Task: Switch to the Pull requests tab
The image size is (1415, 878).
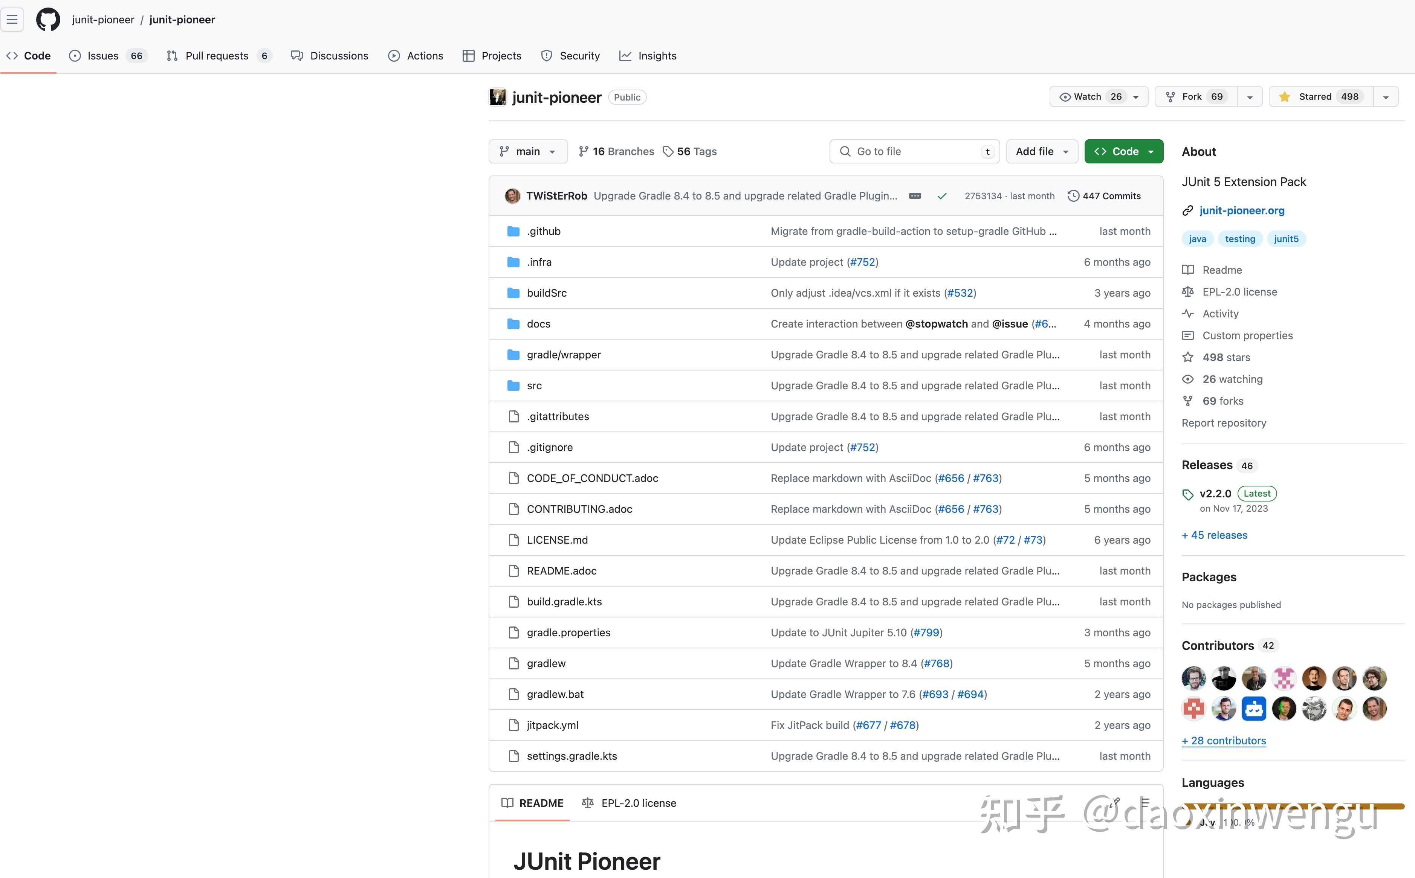Action: tap(217, 56)
